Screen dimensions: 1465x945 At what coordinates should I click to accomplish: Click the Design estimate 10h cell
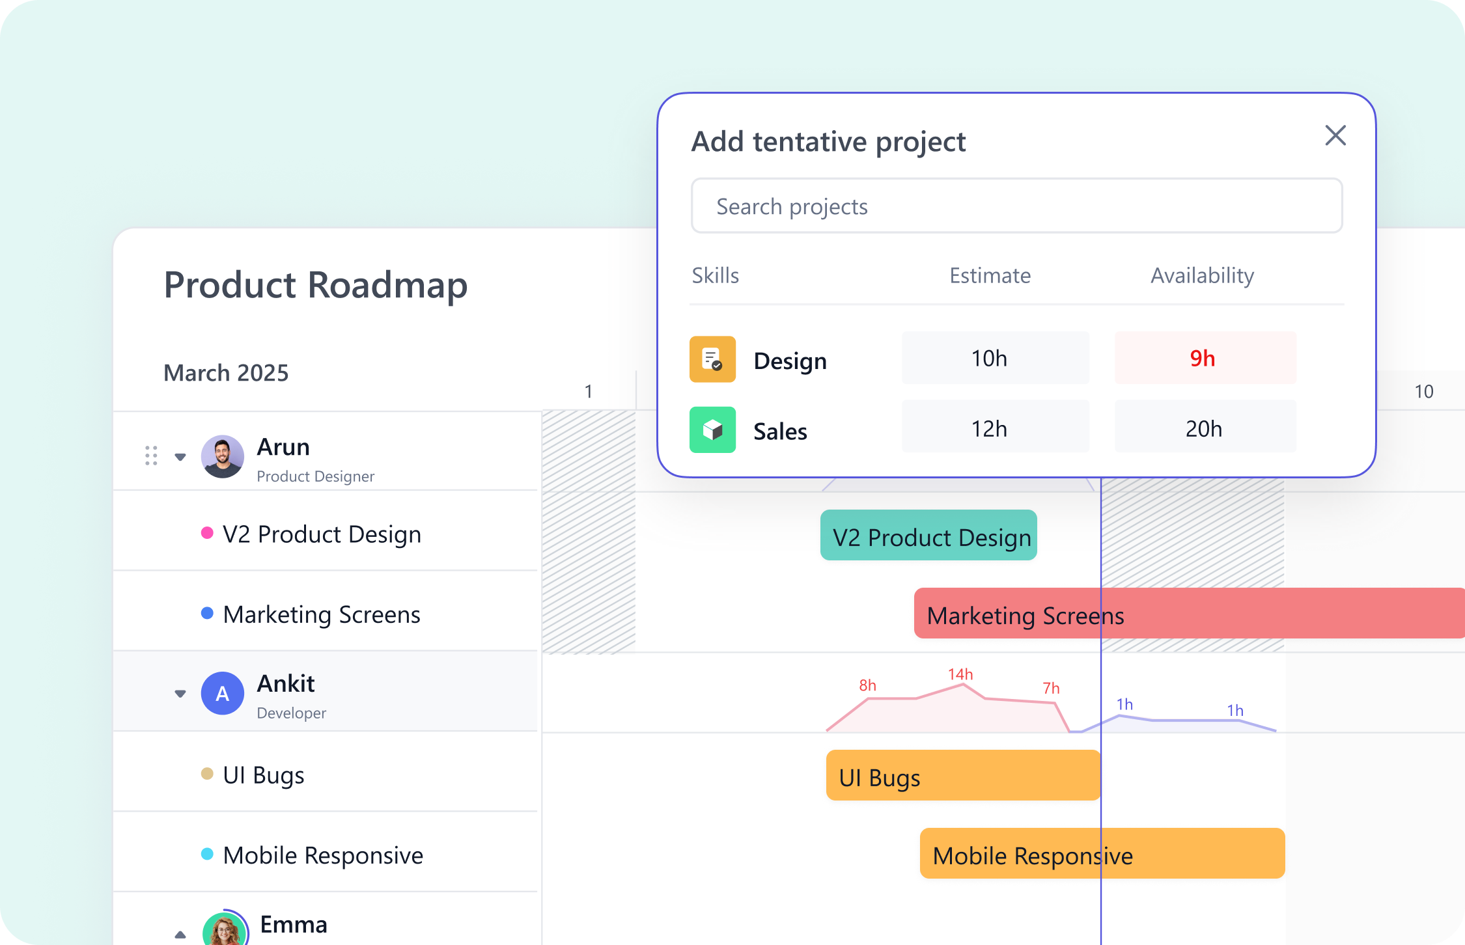click(x=995, y=359)
